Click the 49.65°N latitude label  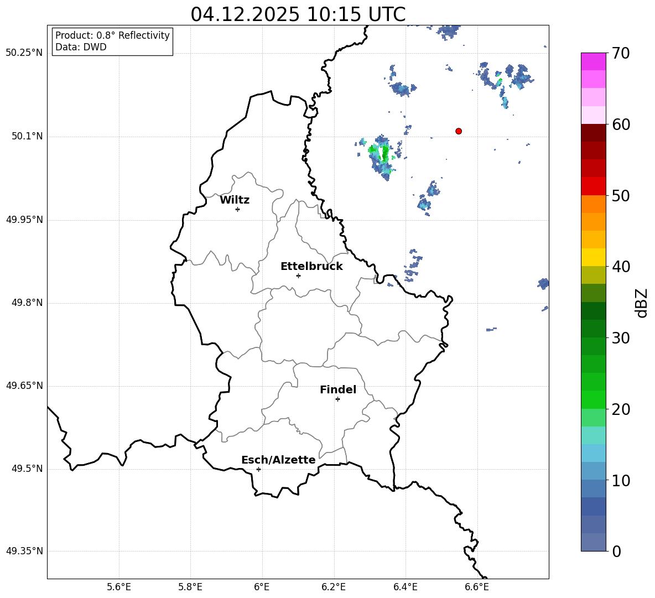[24, 385]
